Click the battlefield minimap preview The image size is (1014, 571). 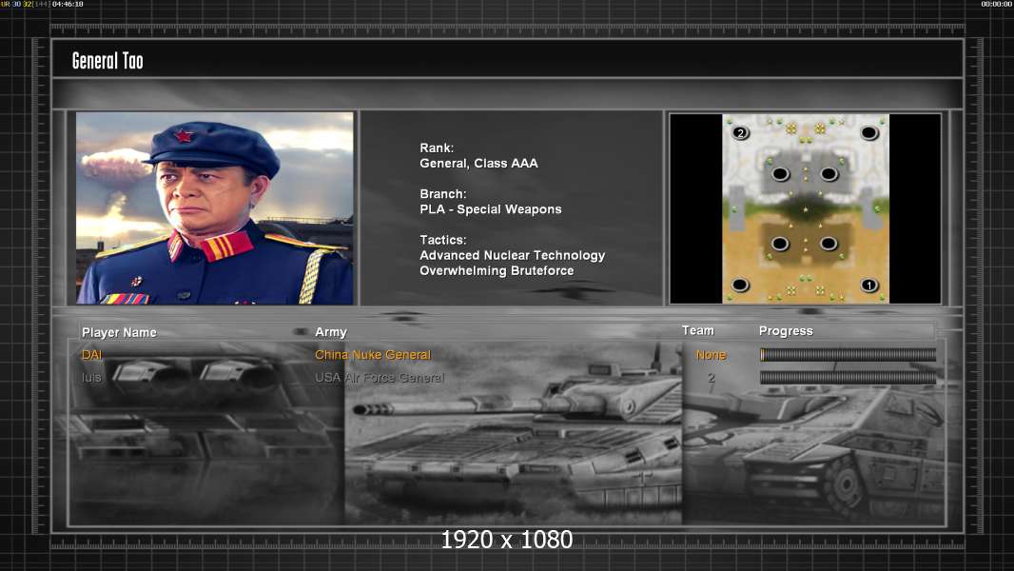click(x=806, y=208)
